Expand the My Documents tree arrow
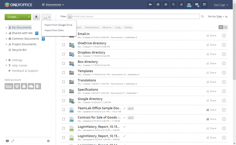This screenshot has width=236, height=145. (6, 27)
